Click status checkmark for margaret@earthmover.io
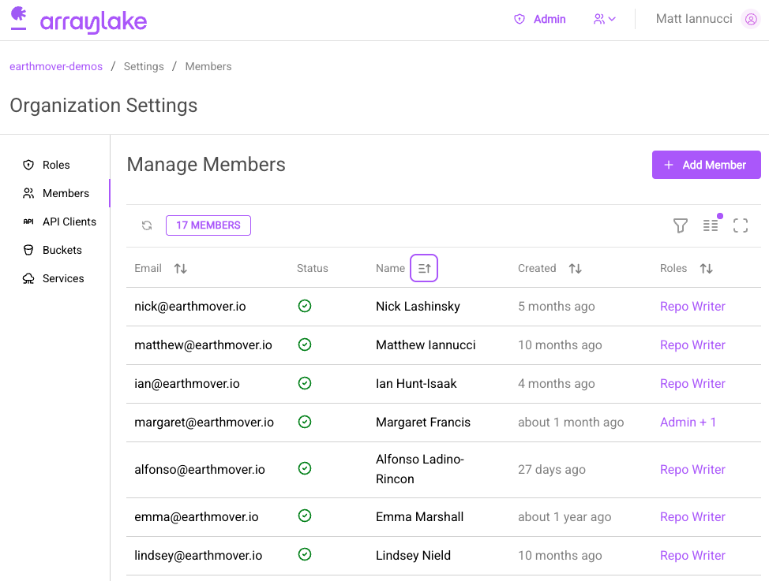The image size is (769, 581). click(305, 422)
